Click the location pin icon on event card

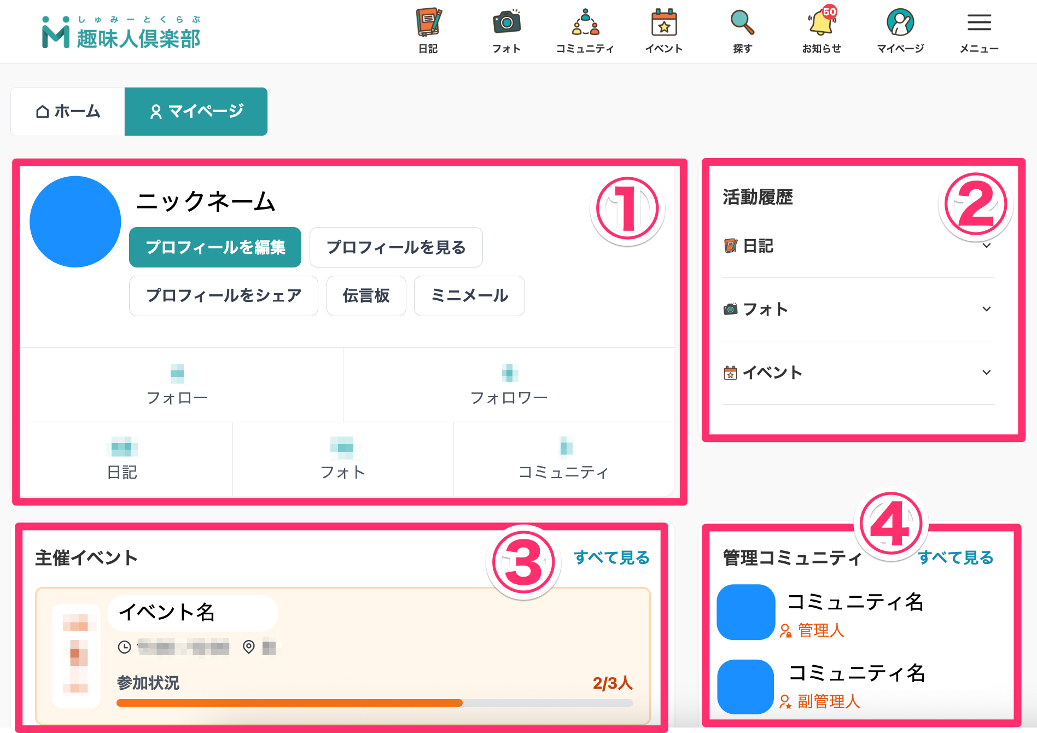pos(249,647)
